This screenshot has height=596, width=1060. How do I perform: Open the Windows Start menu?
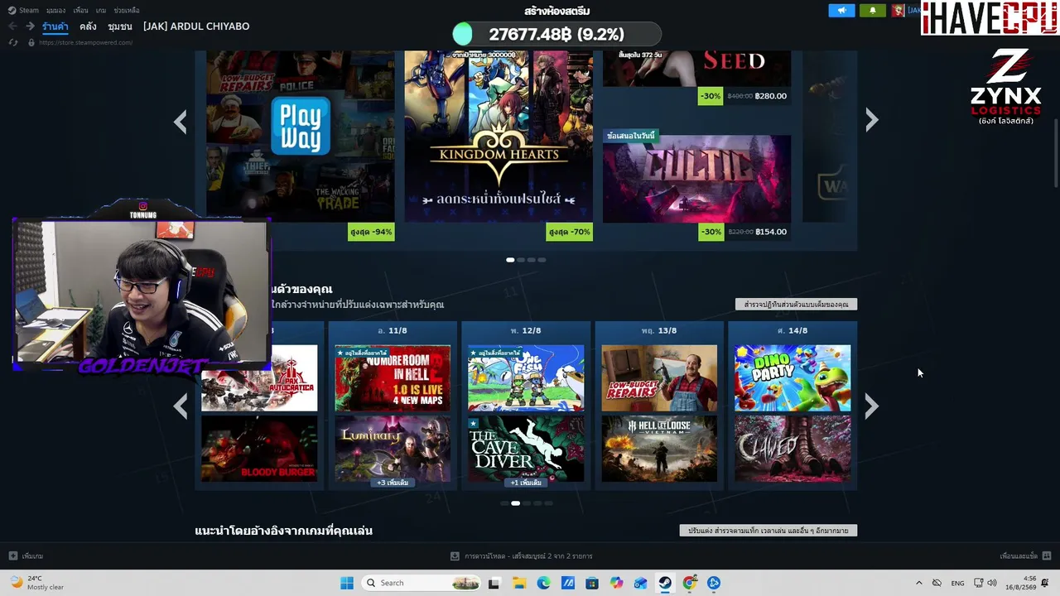[x=347, y=583]
